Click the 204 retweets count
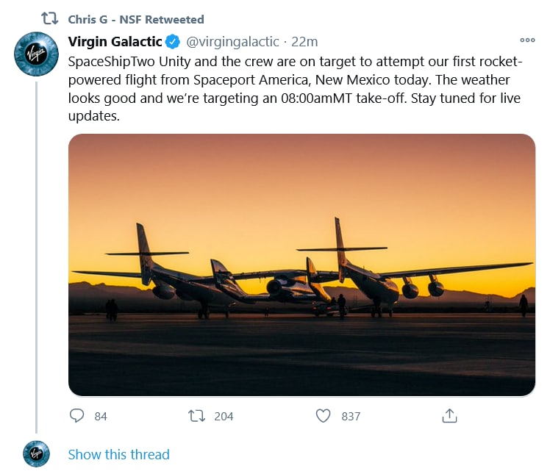 click(x=224, y=416)
